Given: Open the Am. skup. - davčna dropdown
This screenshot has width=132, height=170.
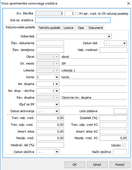Looking at the screenshot, I should point(57,91).
